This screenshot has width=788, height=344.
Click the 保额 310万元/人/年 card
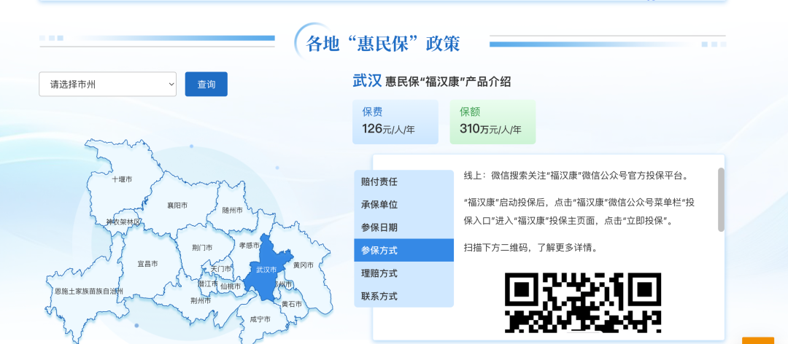492,122
